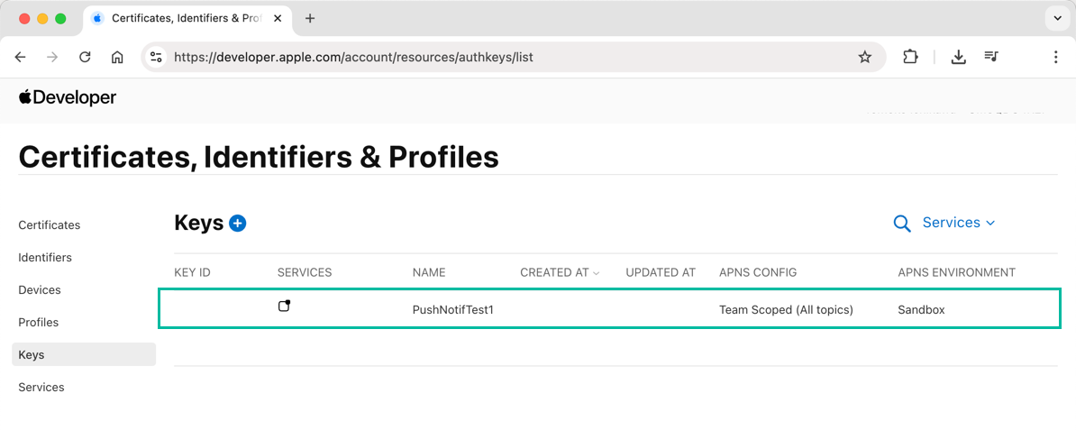View site information icon in address bar
Viewport: 1076px width, 430px height.
coord(156,57)
